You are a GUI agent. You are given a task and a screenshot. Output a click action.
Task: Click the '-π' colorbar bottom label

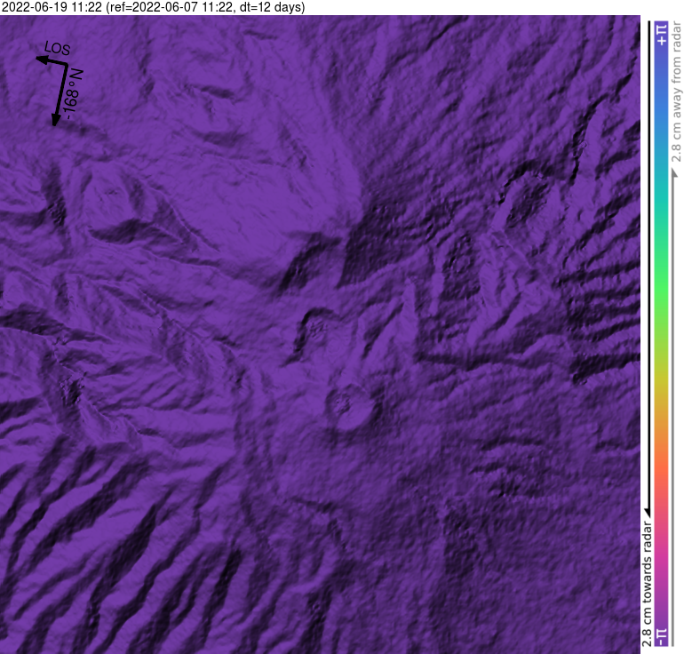coord(662,637)
